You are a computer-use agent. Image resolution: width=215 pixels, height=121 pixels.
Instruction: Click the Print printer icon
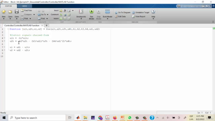[x=22, y=18]
